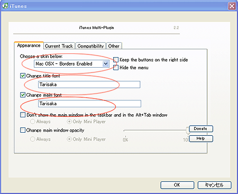Screen dimensions: 238x194
Task: Switch to the Other tab
Action: [114, 46]
